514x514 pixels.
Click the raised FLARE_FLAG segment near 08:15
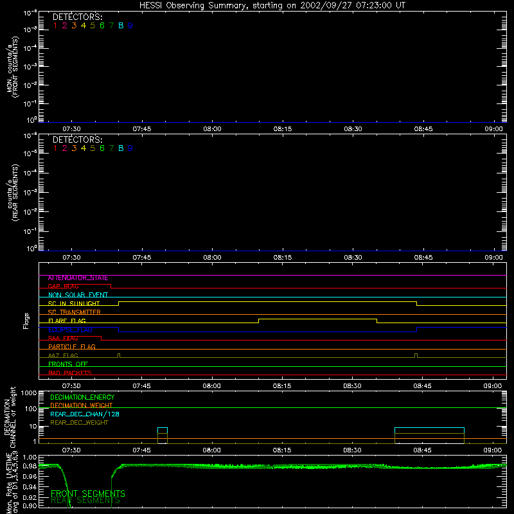317,319
